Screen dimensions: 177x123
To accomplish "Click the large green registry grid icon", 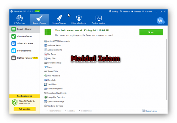I will 48,32.
